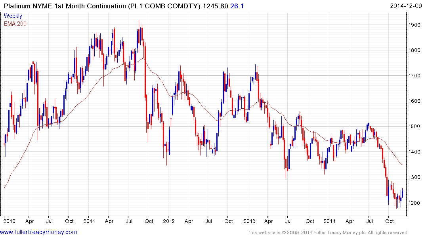Click the 2013 year axis label
This screenshot has width=426, height=238.
[249, 221]
